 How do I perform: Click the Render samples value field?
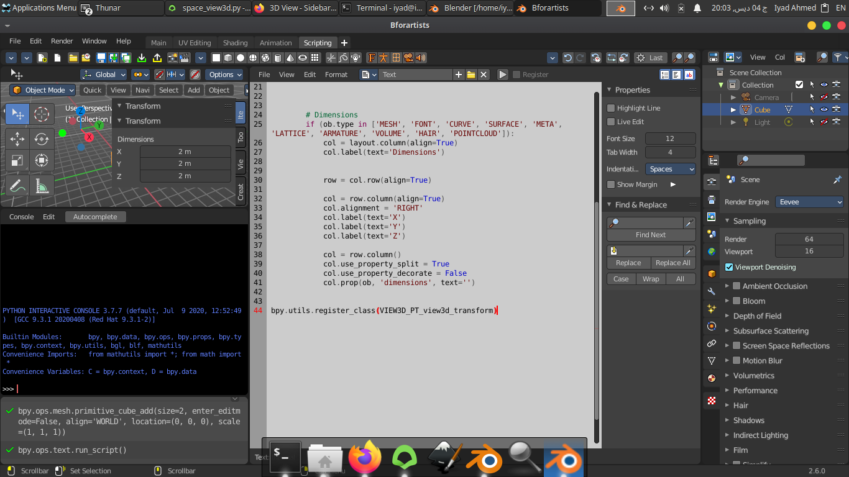point(809,239)
